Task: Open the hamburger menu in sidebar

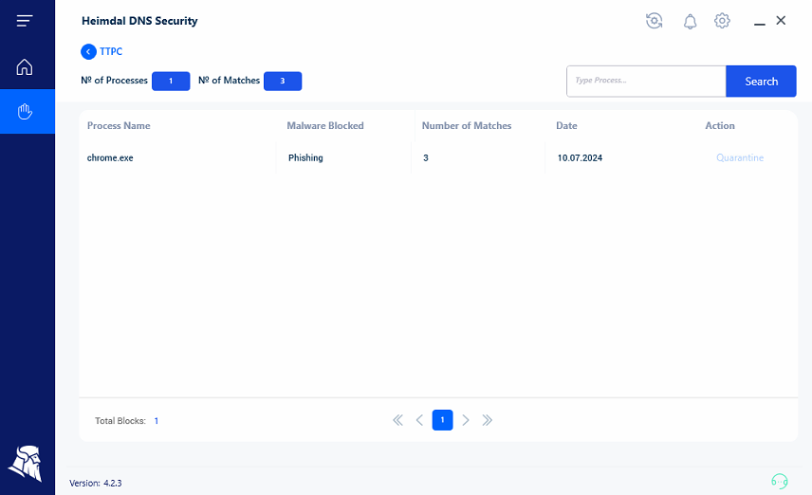Action: click(x=25, y=21)
